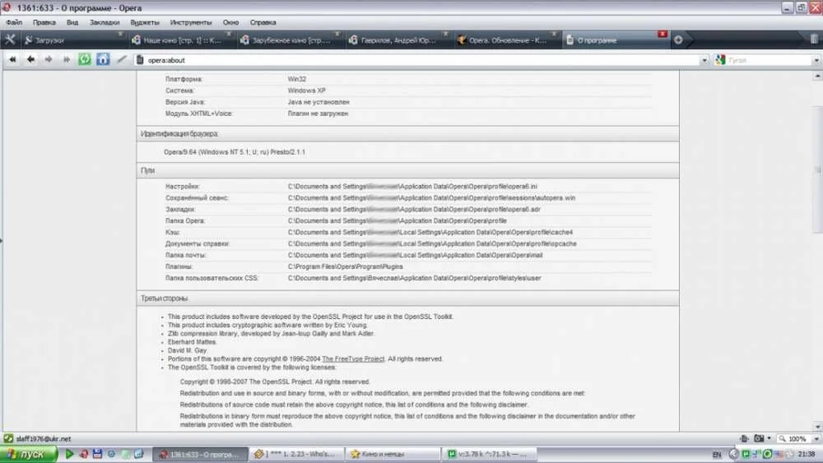Open the Окно menu
The width and height of the screenshot is (823, 463).
click(230, 22)
